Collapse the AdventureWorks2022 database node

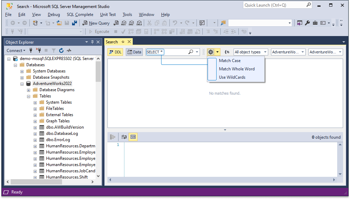(22, 84)
